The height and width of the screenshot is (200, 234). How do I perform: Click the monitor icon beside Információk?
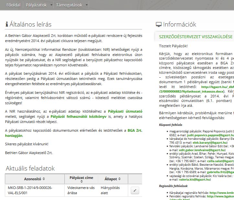tap(159, 24)
